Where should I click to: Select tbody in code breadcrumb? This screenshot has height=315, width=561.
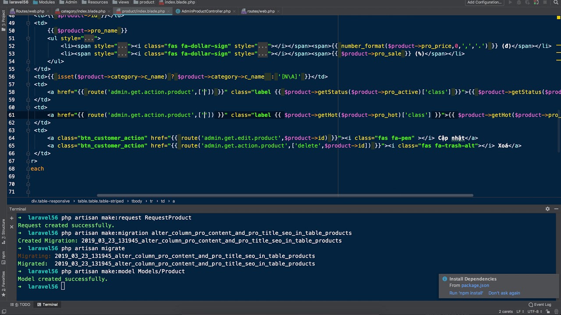[137, 201]
